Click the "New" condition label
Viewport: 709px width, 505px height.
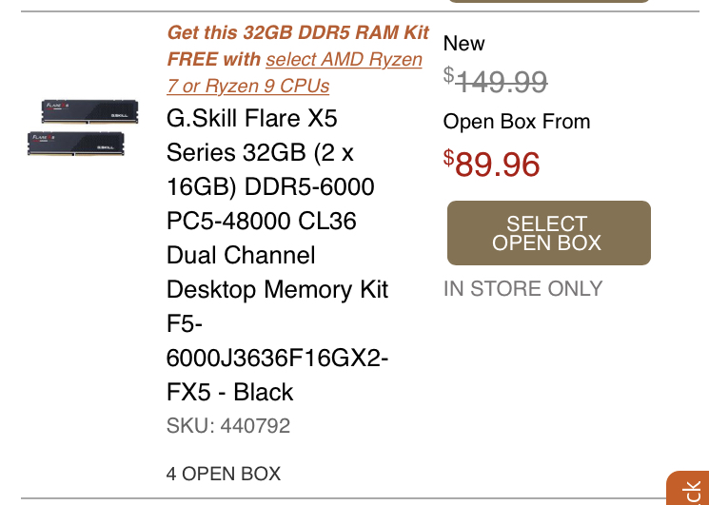tap(464, 44)
